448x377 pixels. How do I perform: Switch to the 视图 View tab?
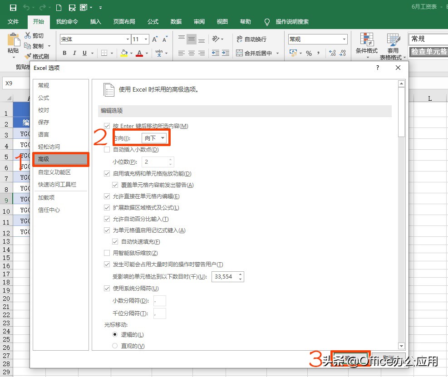[x=222, y=22]
